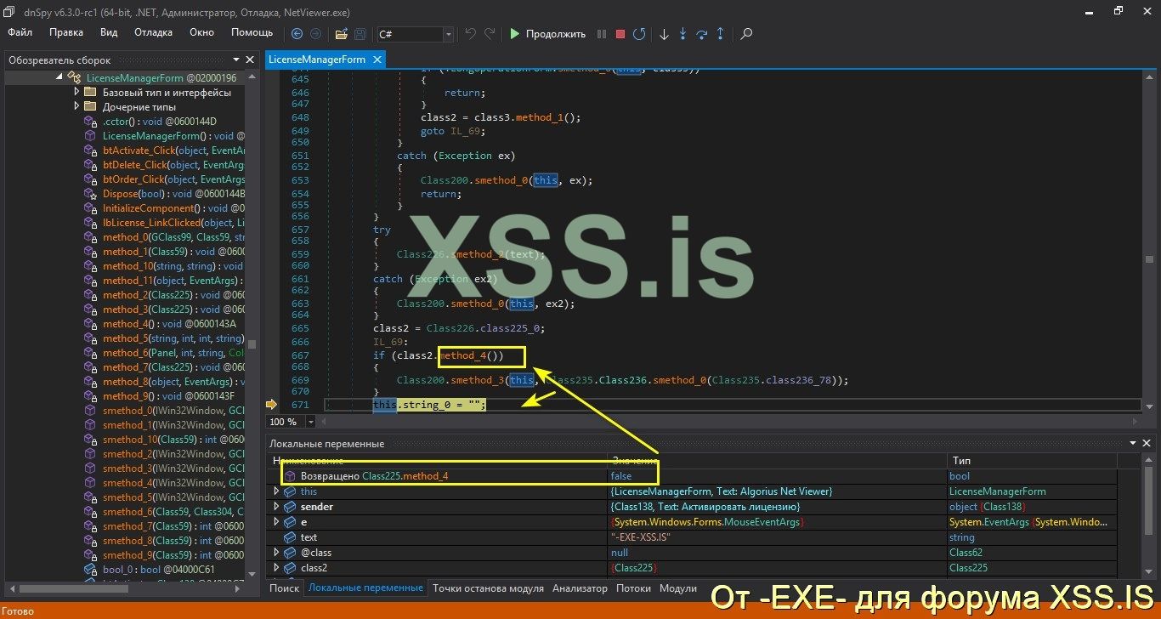This screenshot has height=619, width=1161.
Task: Select InitializeComponent() in the tree
Action: (173, 207)
